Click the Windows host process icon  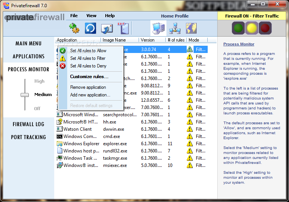(x=59, y=151)
